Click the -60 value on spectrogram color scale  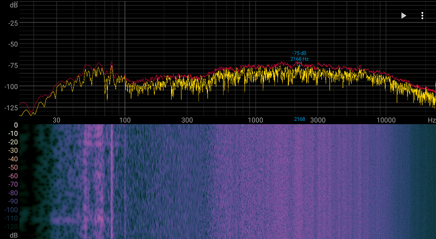coord(11,176)
